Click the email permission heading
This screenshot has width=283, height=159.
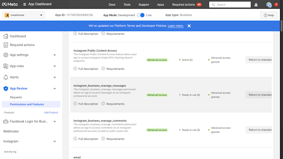tap(77, 157)
